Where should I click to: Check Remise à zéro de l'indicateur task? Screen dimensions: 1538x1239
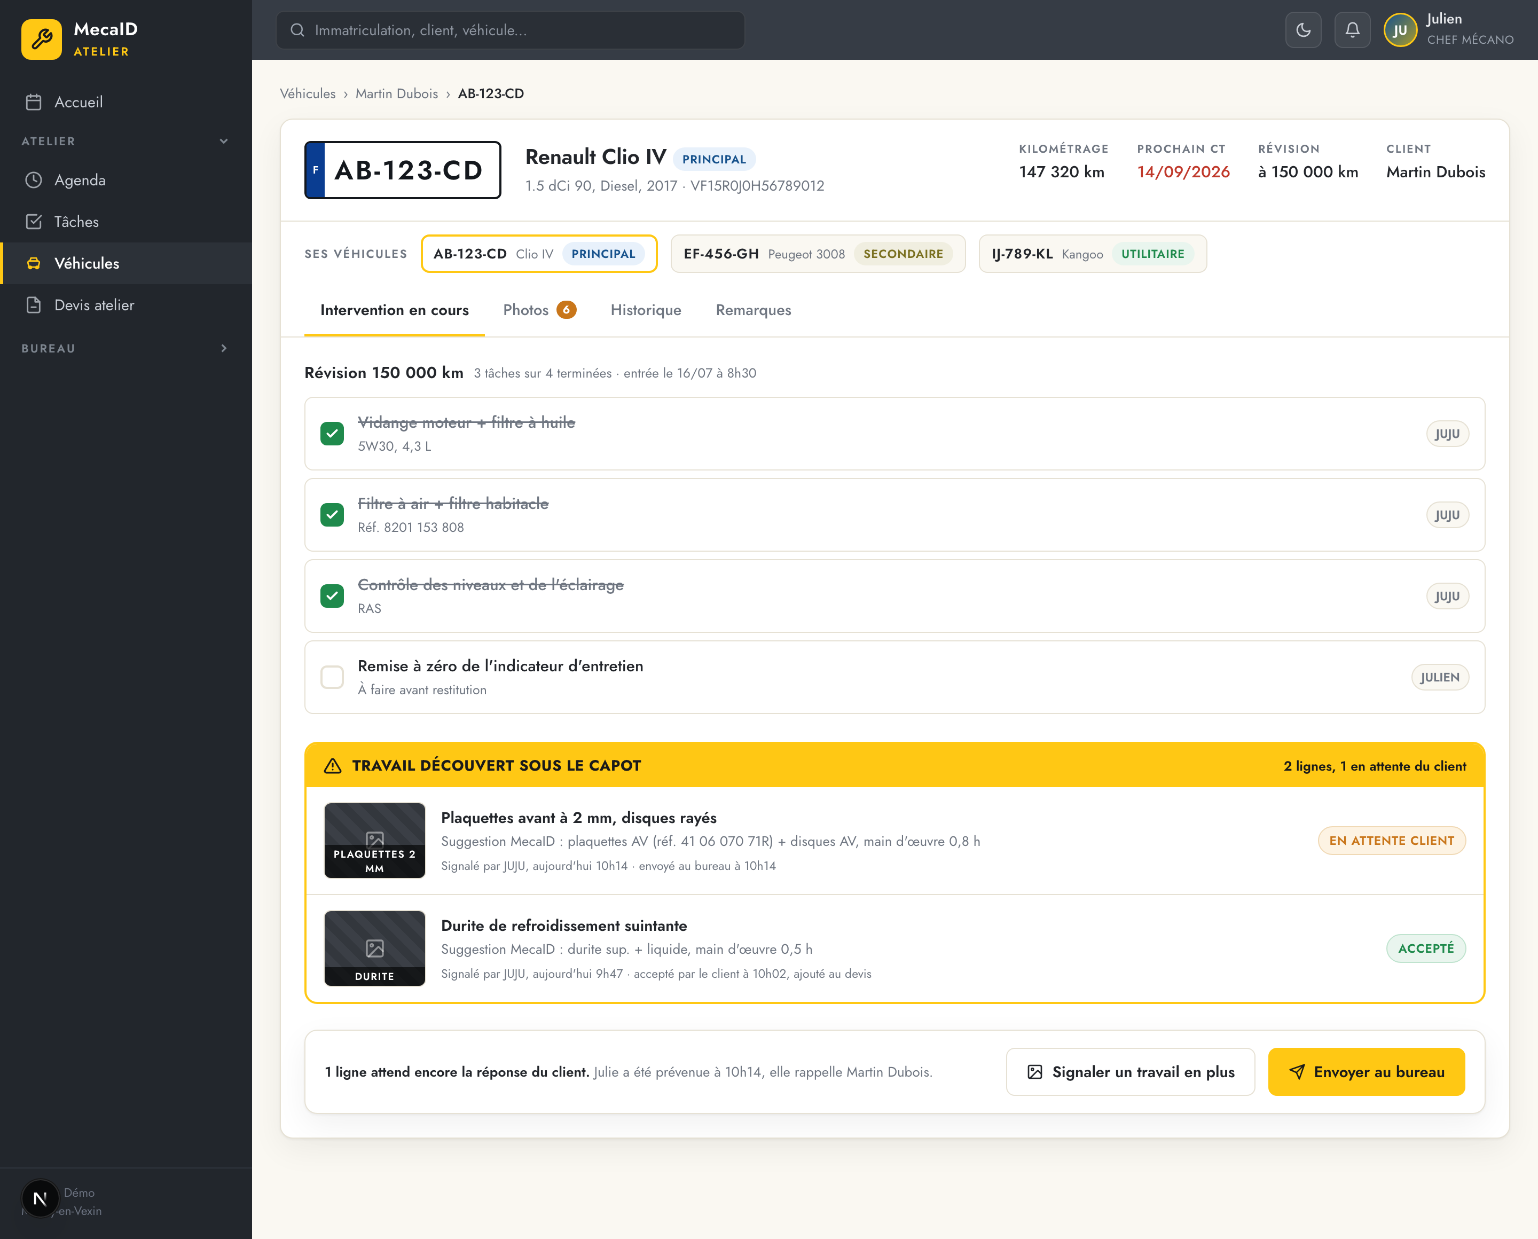[332, 677]
